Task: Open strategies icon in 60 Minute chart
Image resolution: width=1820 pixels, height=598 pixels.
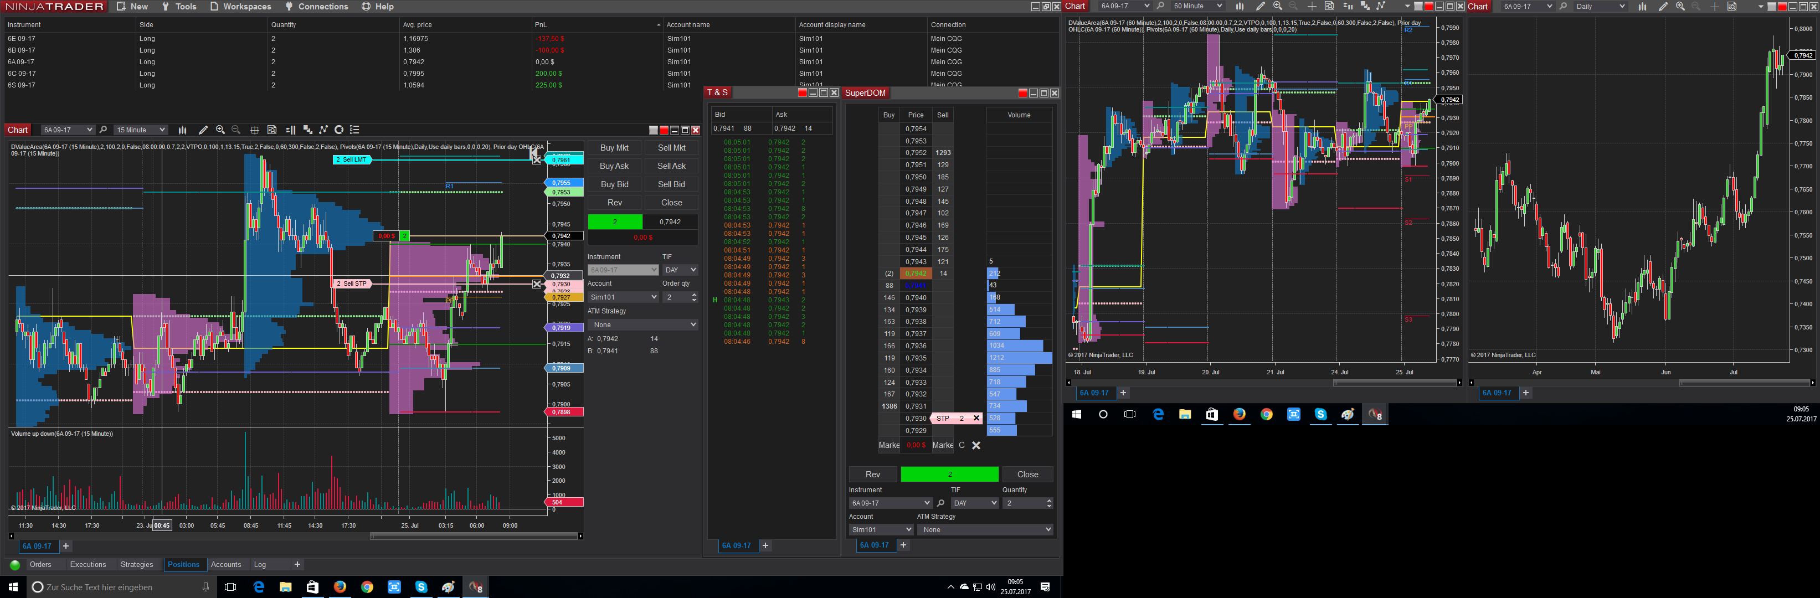Action: pos(1381,6)
